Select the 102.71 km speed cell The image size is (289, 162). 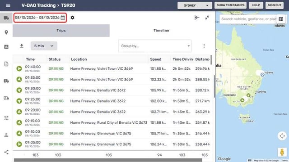159,112
